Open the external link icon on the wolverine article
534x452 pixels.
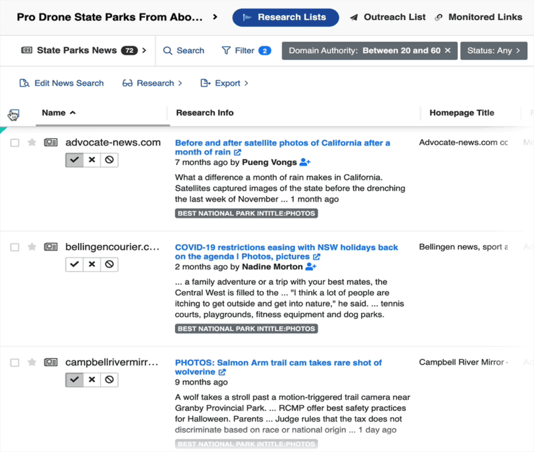point(223,372)
